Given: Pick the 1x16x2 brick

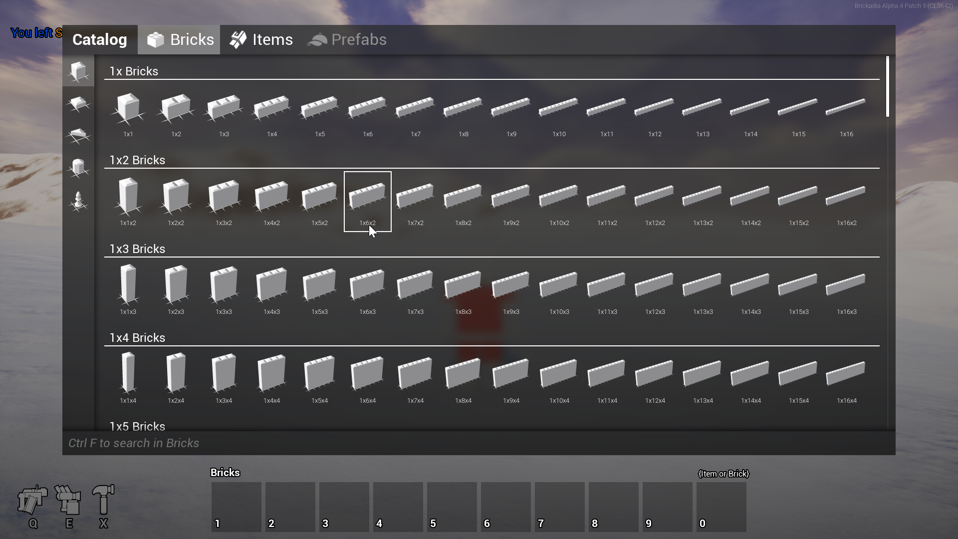Looking at the screenshot, I should pyautogui.click(x=847, y=202).
